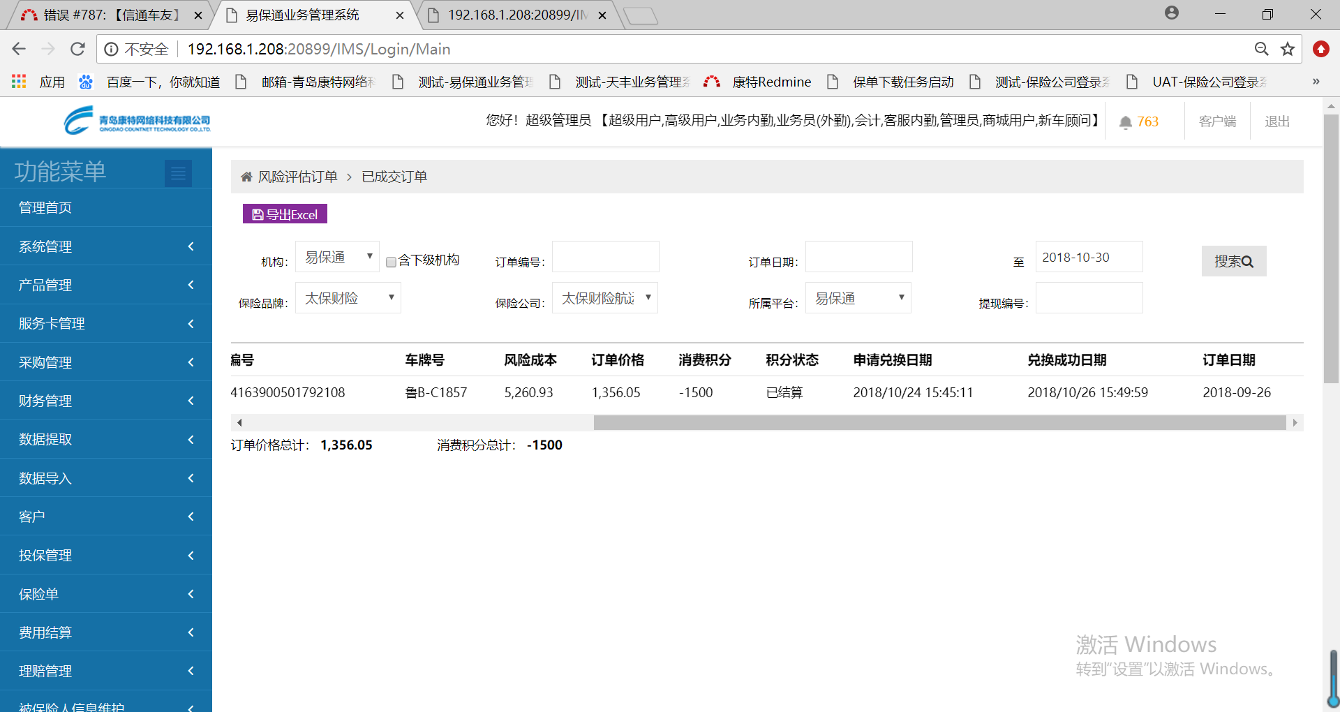Open 管理首页 in the sidebar
The height and width of the screenshot is (712, 1340).
[x=45, y=207]
